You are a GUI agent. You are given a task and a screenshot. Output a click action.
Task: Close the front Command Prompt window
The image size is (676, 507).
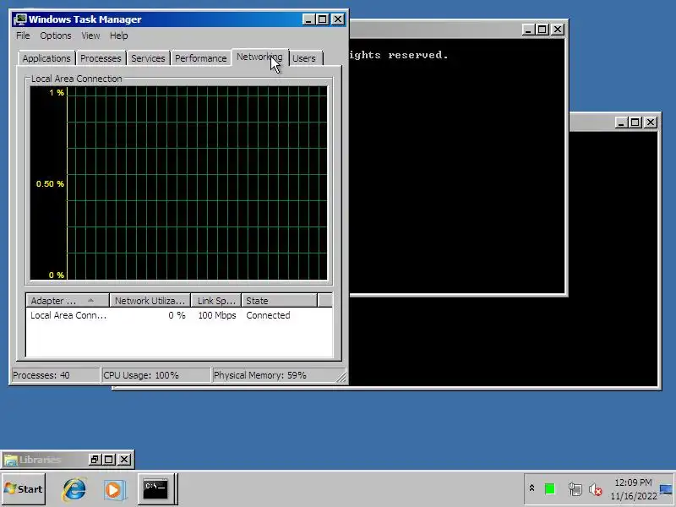(x=558, y=30)
